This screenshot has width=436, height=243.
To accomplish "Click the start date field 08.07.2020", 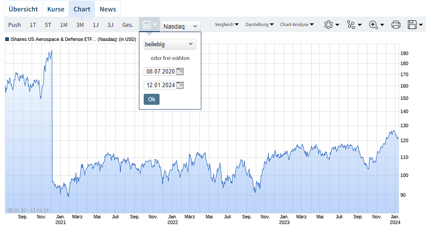I will pos(160,72).
